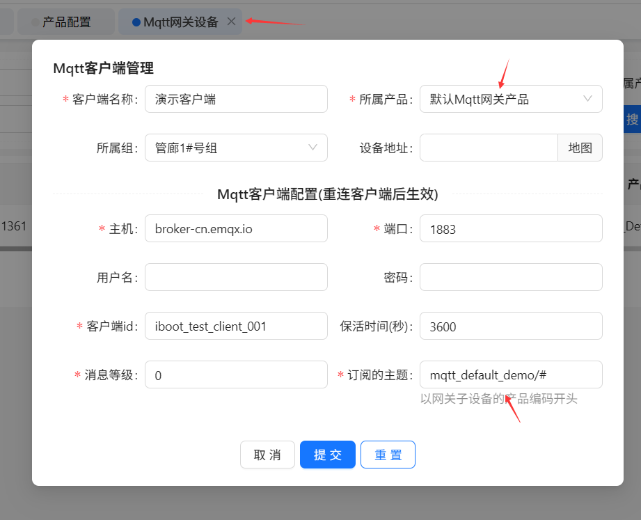Select the empty 用户名 field
This screenshot has height=520, width=641.
[236, 277]
